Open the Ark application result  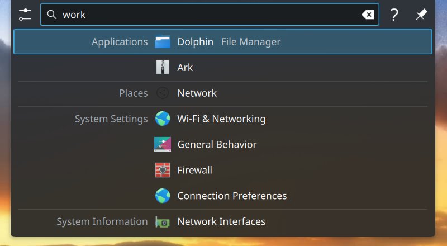(185, 68)
